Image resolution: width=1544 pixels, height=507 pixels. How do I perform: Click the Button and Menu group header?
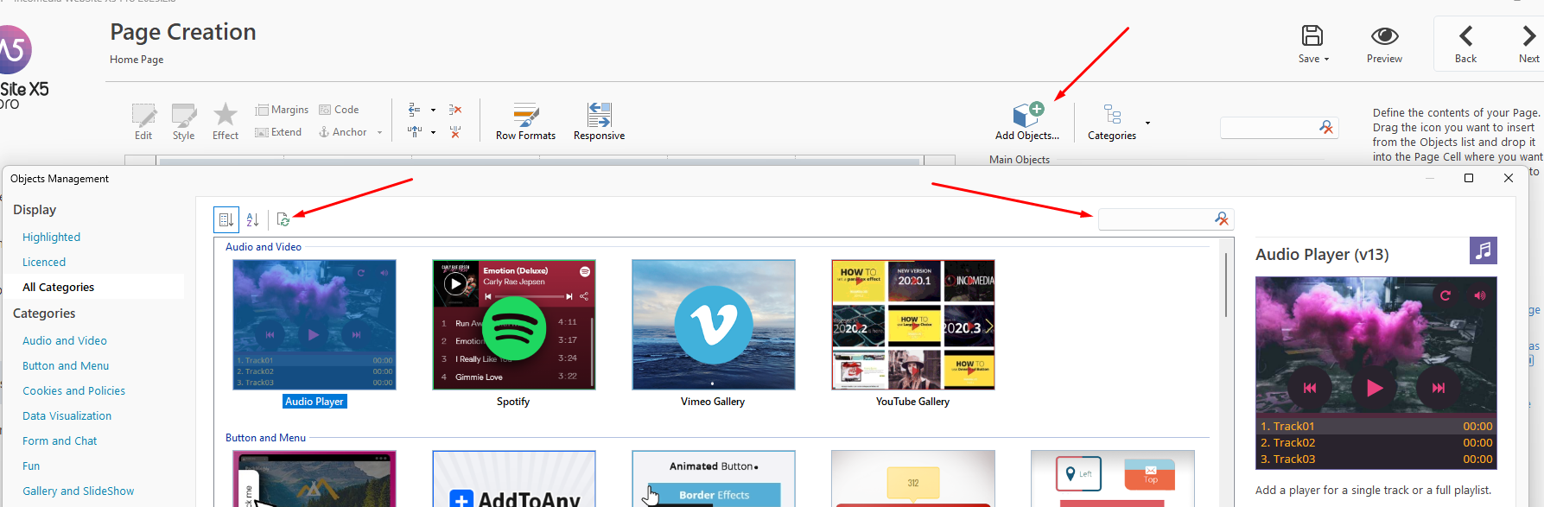[265, 438]
